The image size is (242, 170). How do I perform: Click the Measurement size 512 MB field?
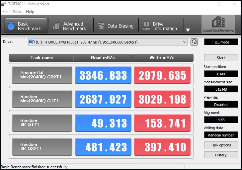coord(221,89)
